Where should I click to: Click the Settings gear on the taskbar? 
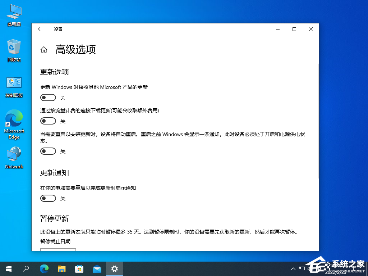click(114, 269)
